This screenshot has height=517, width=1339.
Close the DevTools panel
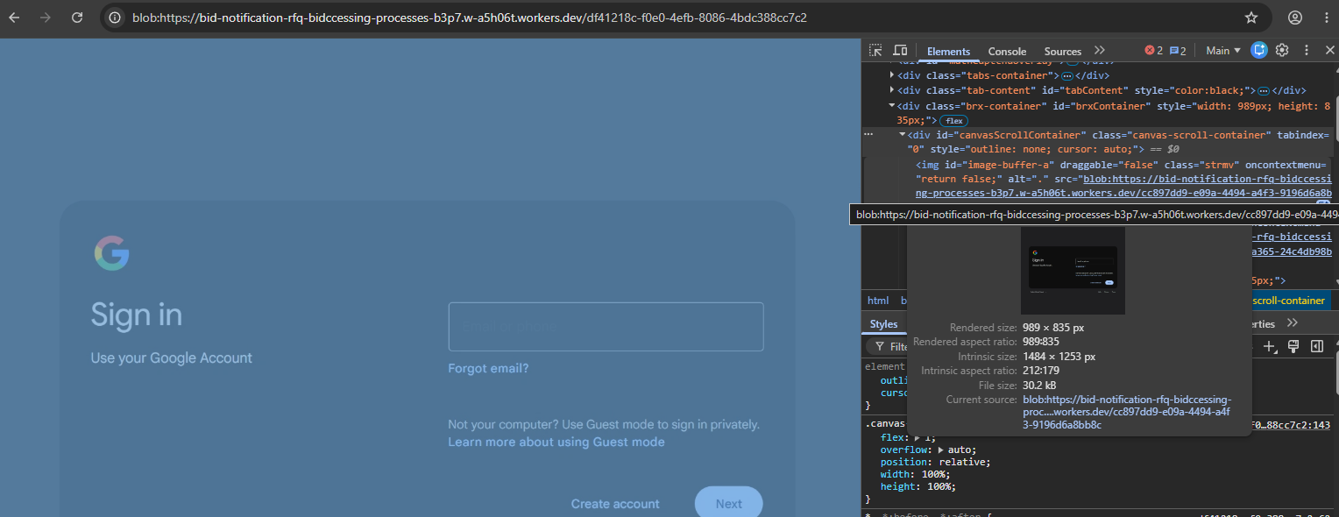coord(1329,50)
